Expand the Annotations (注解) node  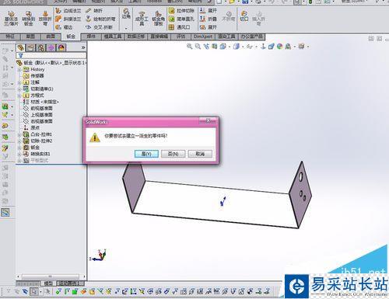19,82
